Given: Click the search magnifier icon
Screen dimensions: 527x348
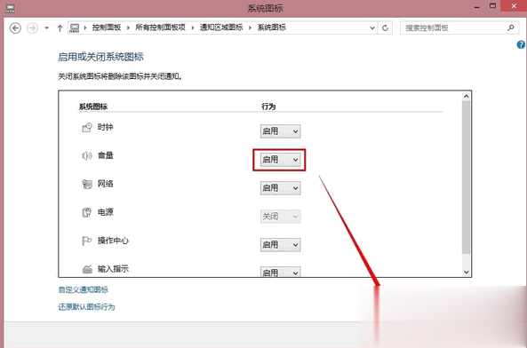Looking at the screenshot, I should [x=511, y=28].
